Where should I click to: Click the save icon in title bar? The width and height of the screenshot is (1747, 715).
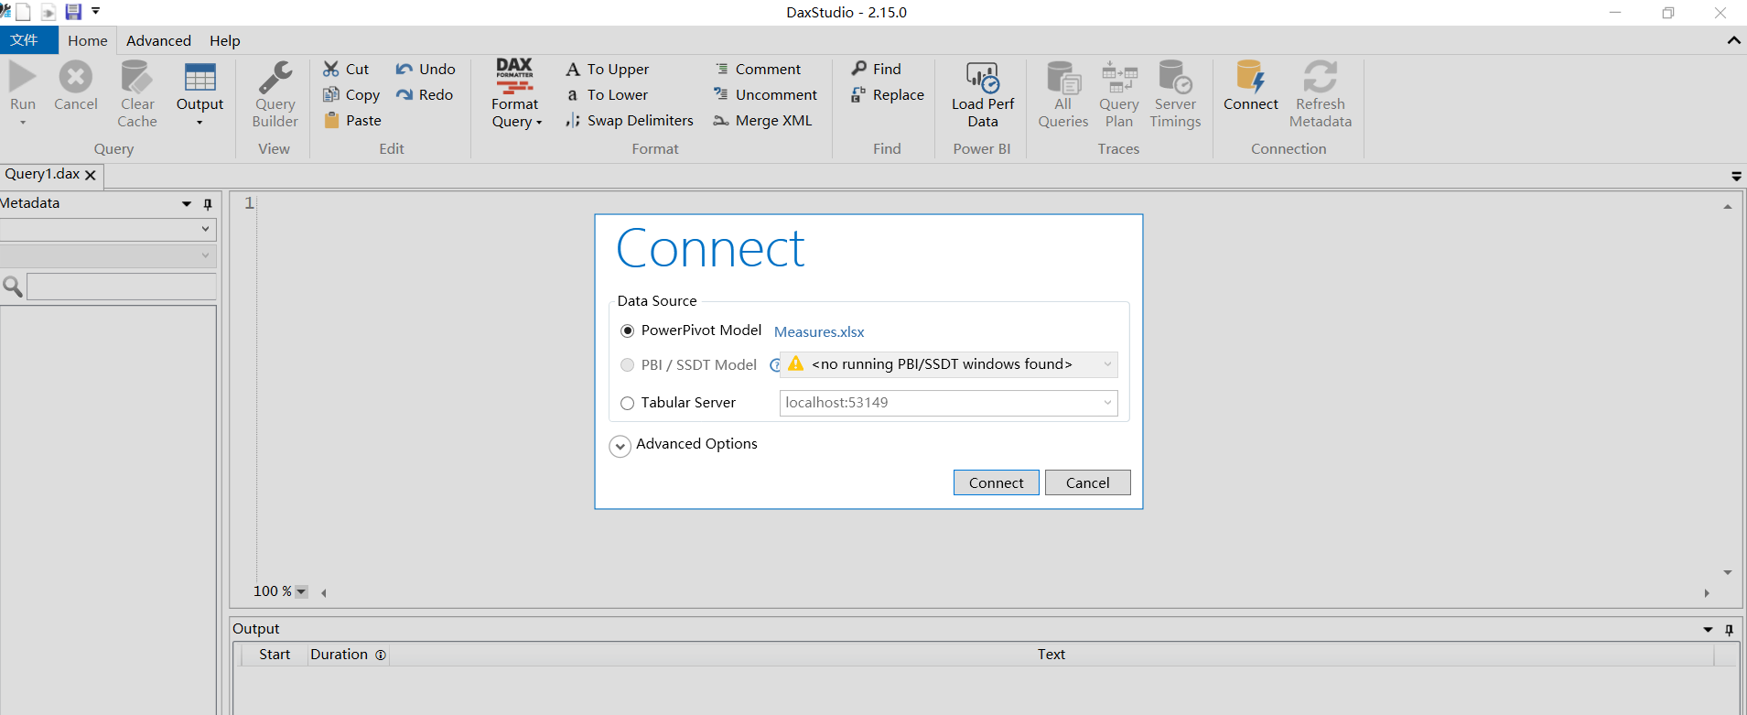73,12
